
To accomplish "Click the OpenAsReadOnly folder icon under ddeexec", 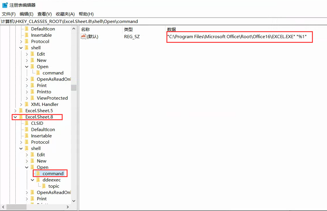I will click(32, 192).
